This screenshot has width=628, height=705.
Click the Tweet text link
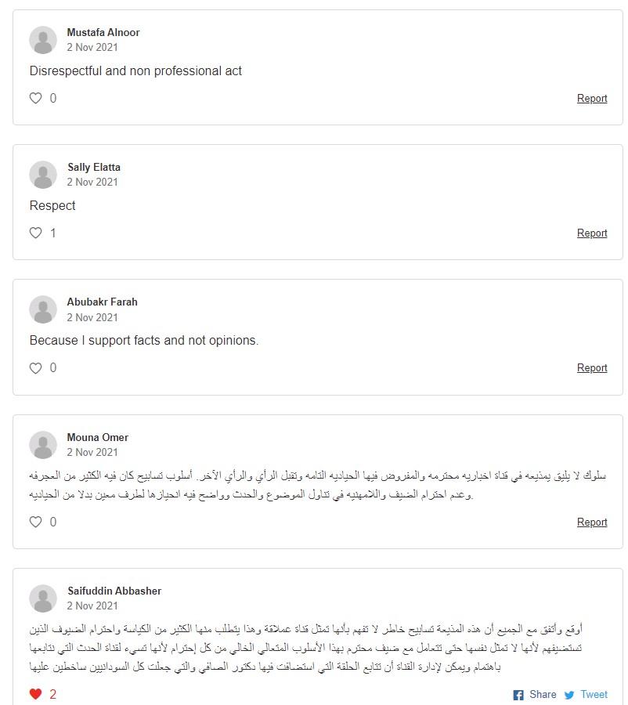(594, 695)
